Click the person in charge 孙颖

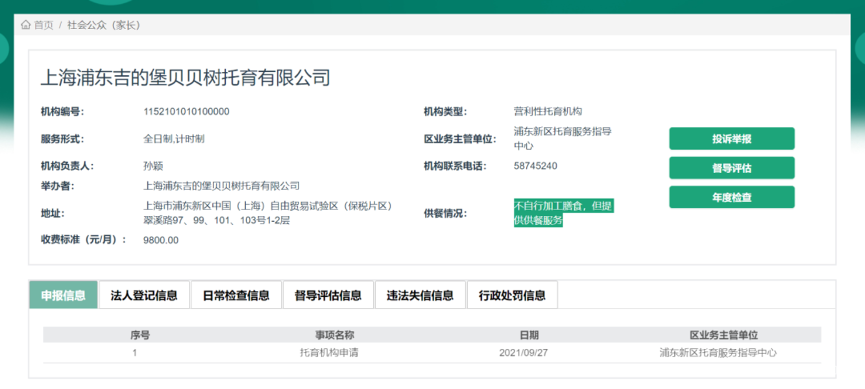point(154,166)
